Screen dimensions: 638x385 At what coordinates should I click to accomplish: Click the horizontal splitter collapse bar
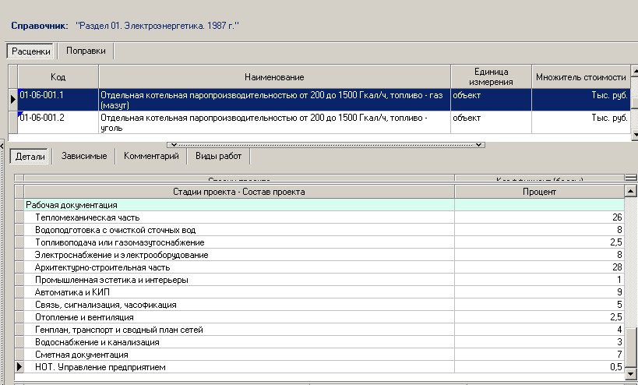[326, 144]
